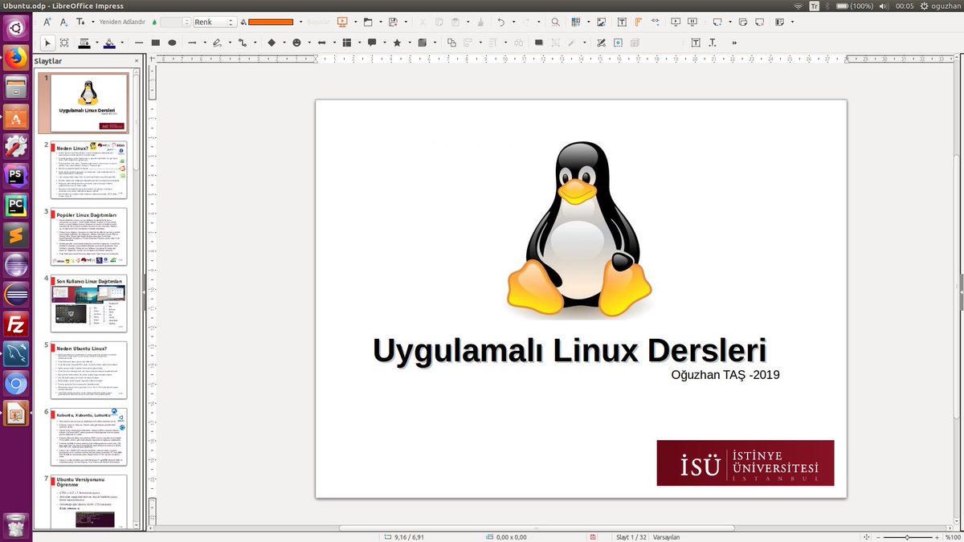Select the callout speech bubble tool
The image size is (964, 542).
coord(372,43)
